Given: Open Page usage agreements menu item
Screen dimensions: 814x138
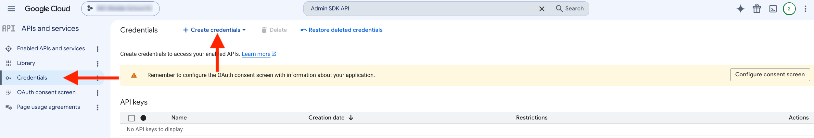Looking at the screenshot, I should point(48,107).
